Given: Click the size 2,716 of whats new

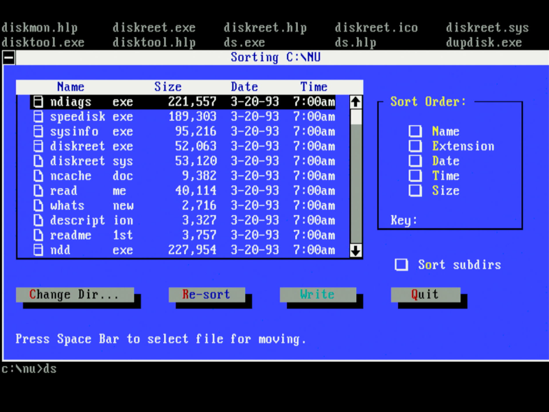Looking at the screenshot, I should pyautogui.click(x=199, y=205).
